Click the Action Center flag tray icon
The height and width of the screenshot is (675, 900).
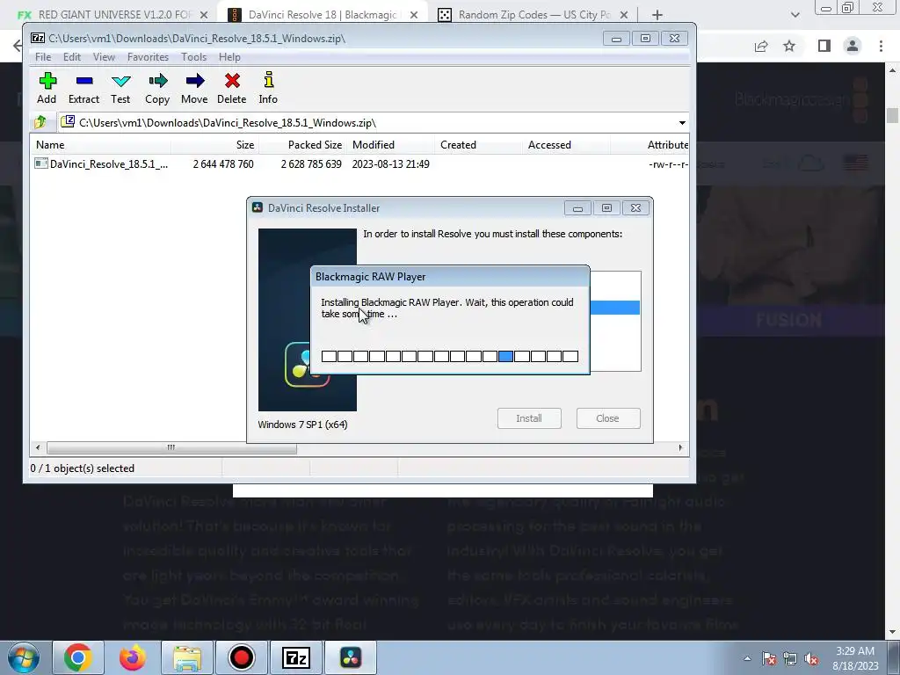pyautogui.click(x=769, y=658)
